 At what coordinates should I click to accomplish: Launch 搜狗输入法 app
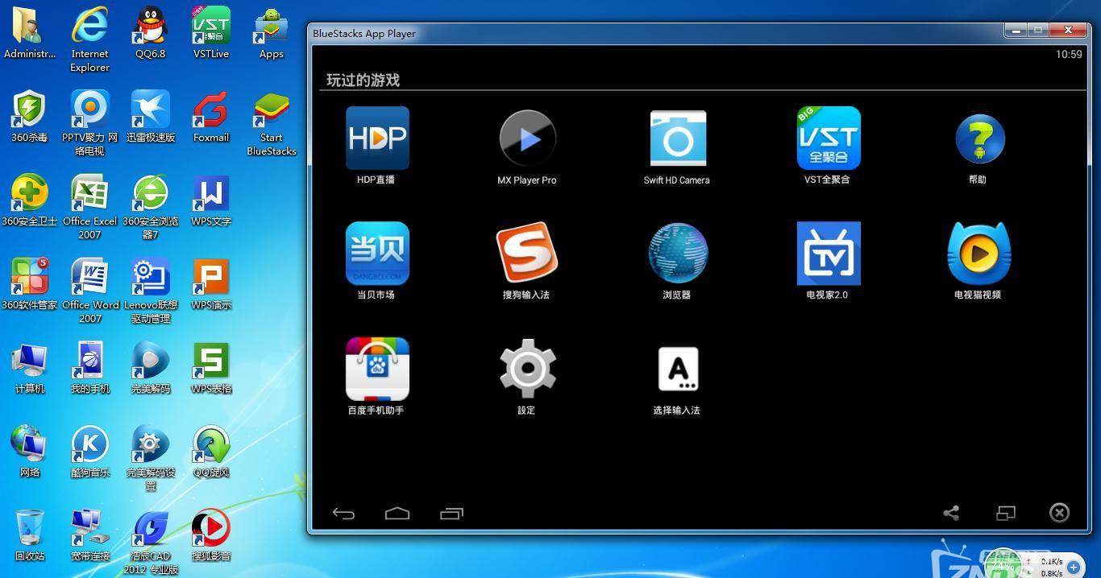click(x=527, y=254)
